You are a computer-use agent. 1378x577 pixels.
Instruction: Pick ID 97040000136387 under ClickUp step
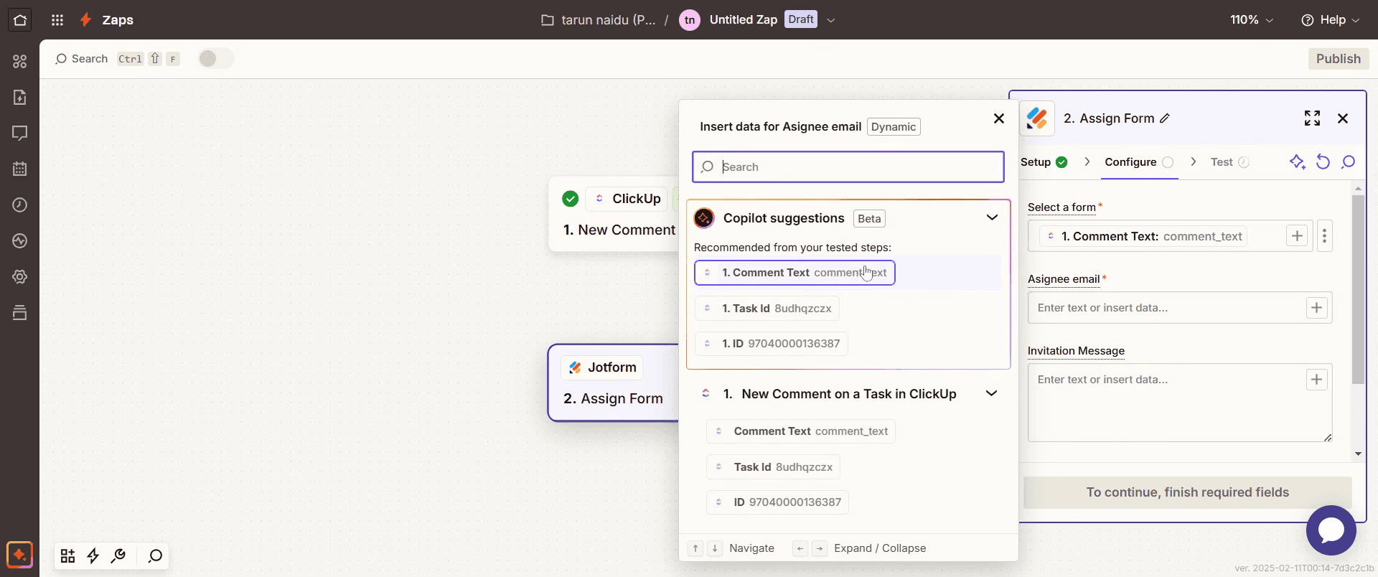[x=777, y=502]
